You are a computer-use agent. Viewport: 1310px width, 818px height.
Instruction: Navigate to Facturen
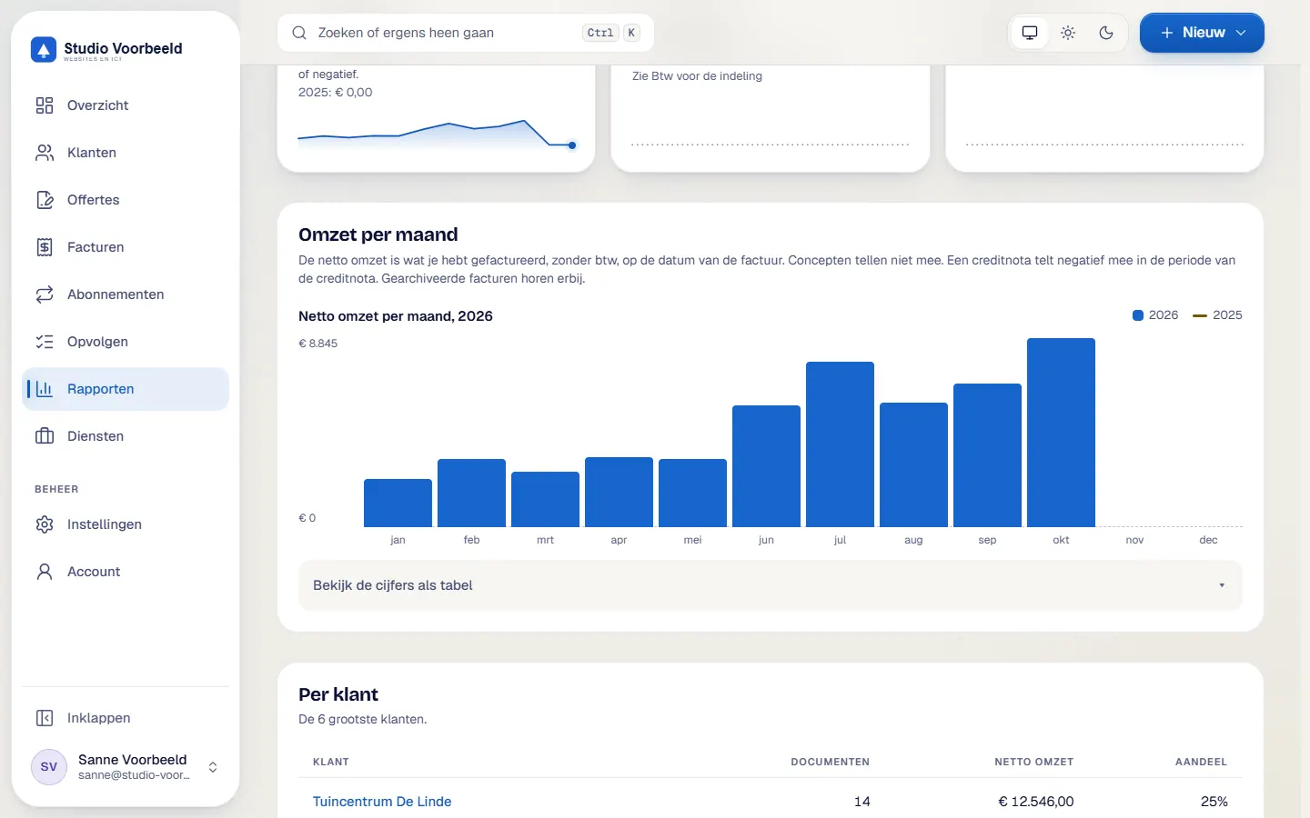click(x=126, y=247)
